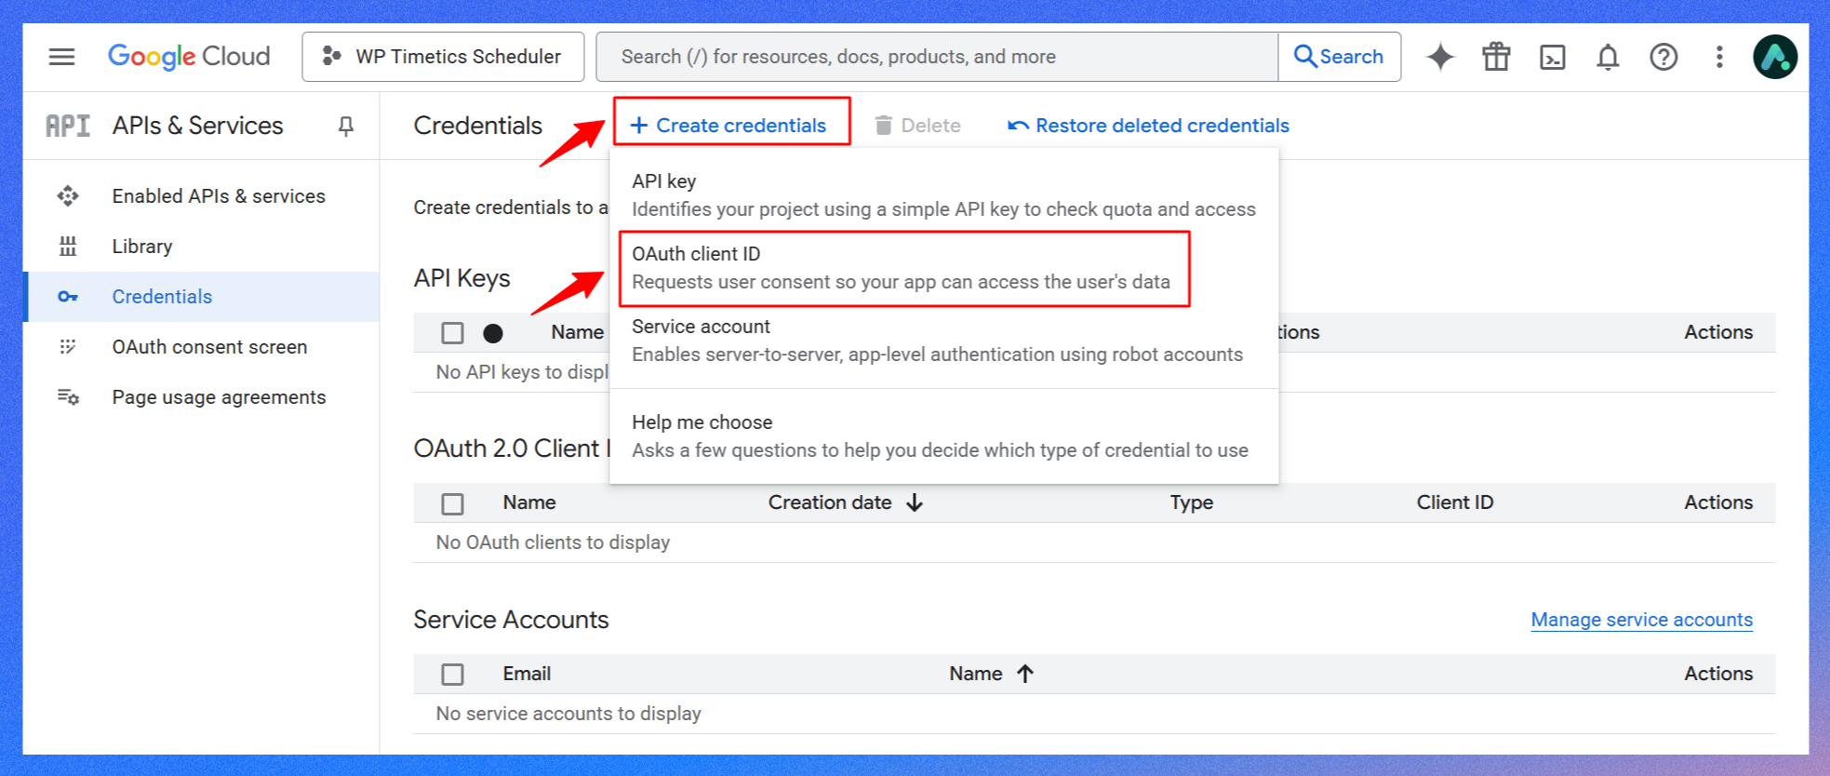
Task: Click the disabled Delete button
Action: click(917, 126)
